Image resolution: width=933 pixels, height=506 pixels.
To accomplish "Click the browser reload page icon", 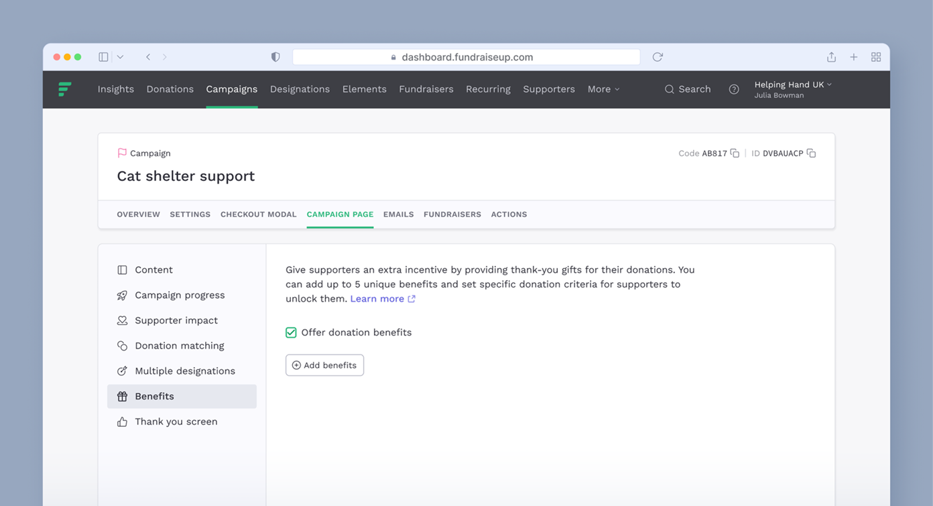I will pos(658,57).
